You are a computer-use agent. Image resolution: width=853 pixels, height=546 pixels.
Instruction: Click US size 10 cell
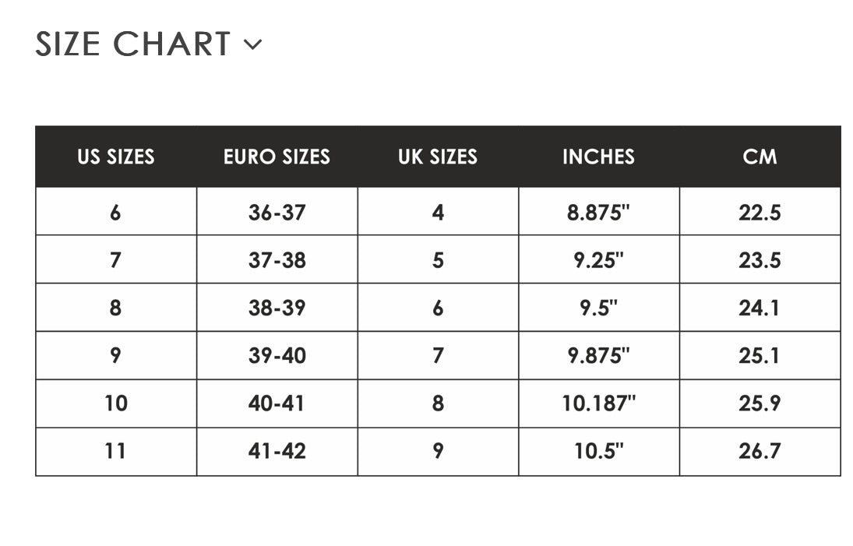pyautogui.click(x=115, y=403)
